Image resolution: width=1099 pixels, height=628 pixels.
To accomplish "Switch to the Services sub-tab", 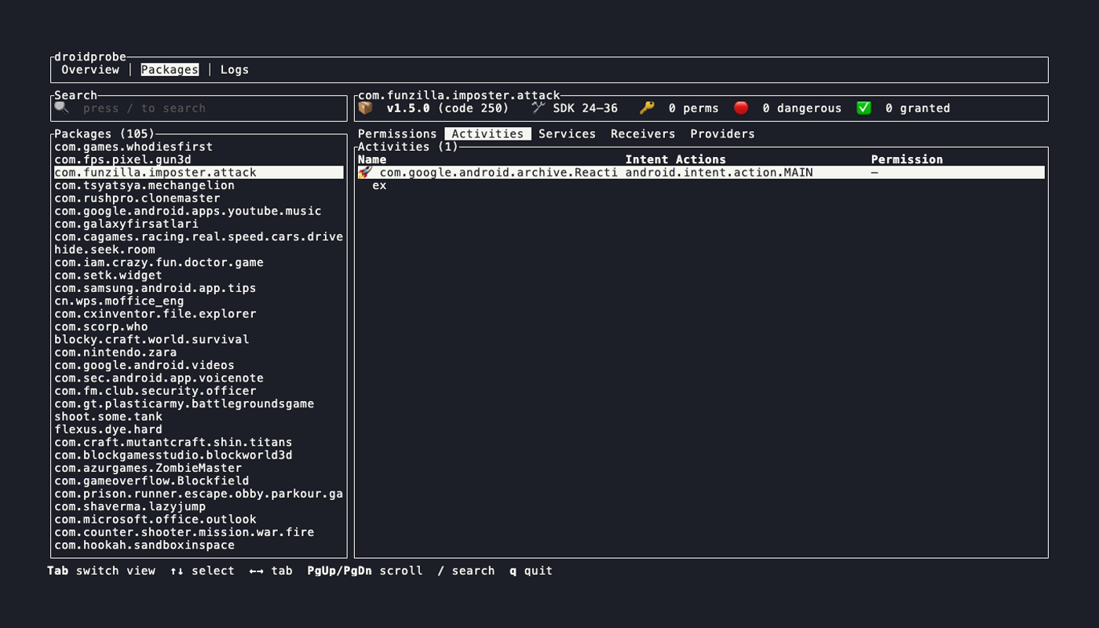I will click(x=567, y=134).
